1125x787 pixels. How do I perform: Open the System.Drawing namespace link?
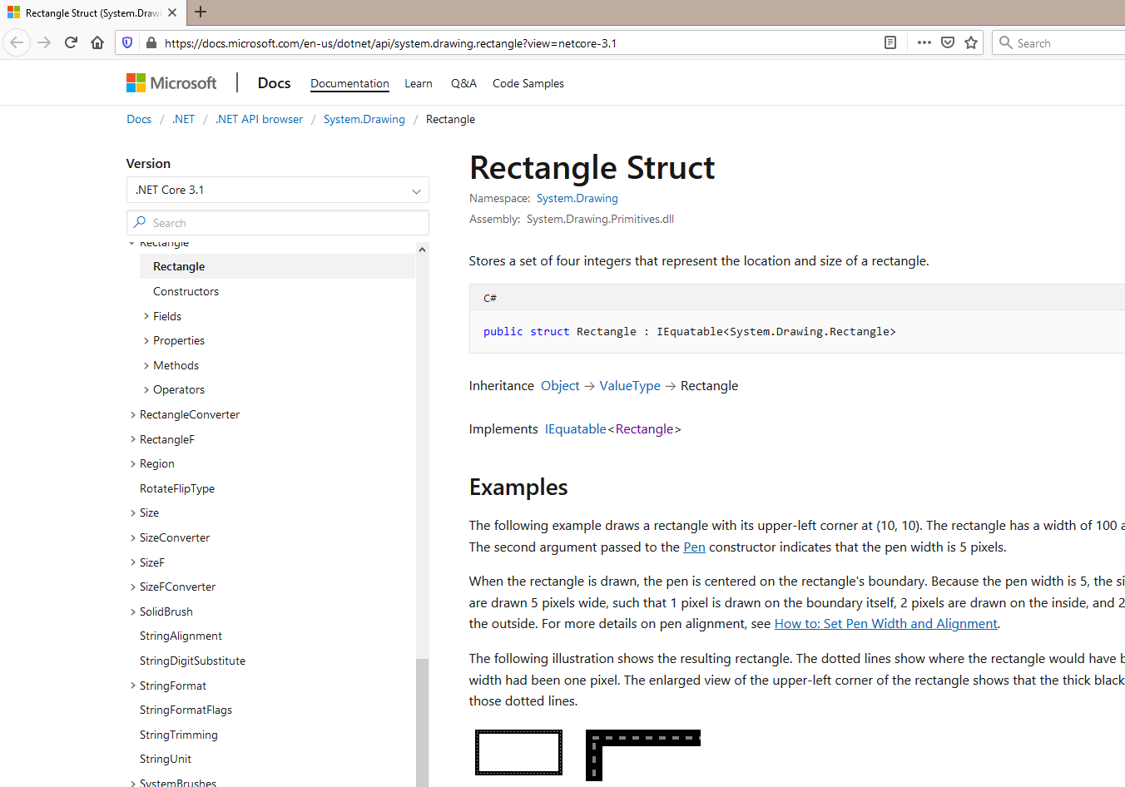pyautogui.click(x=577, y=198)
